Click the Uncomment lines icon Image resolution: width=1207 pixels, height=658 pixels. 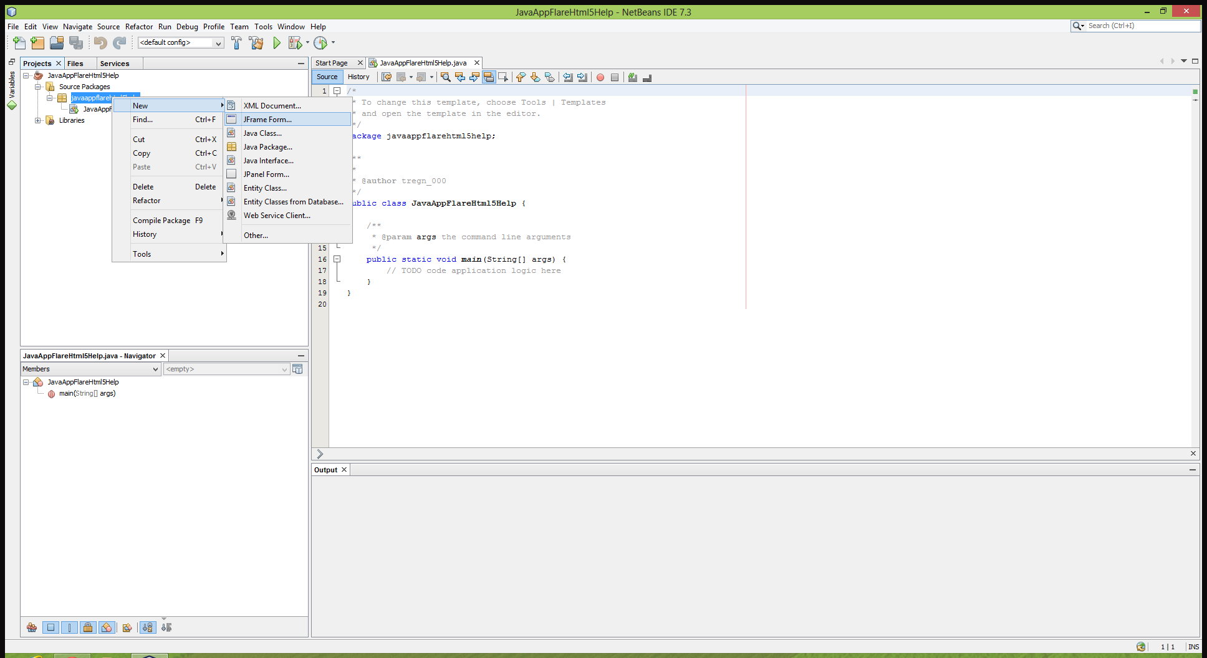tap(647, 77)
